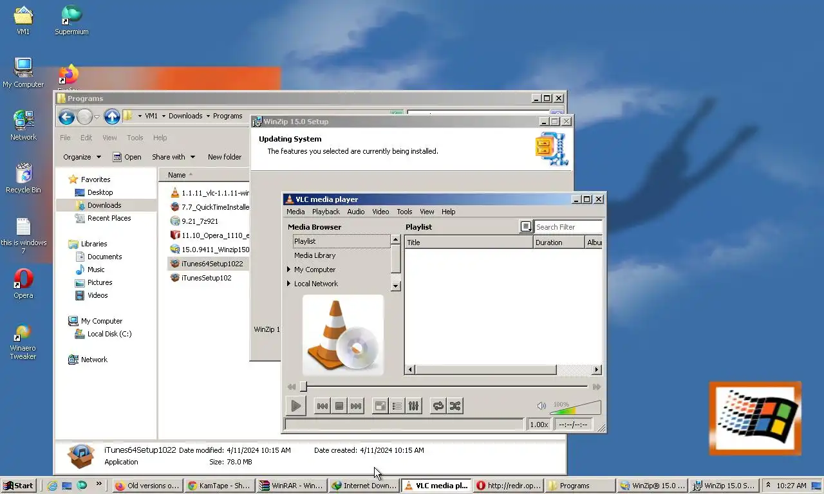Start playback with VLC Play button

[x=295, y=406]
